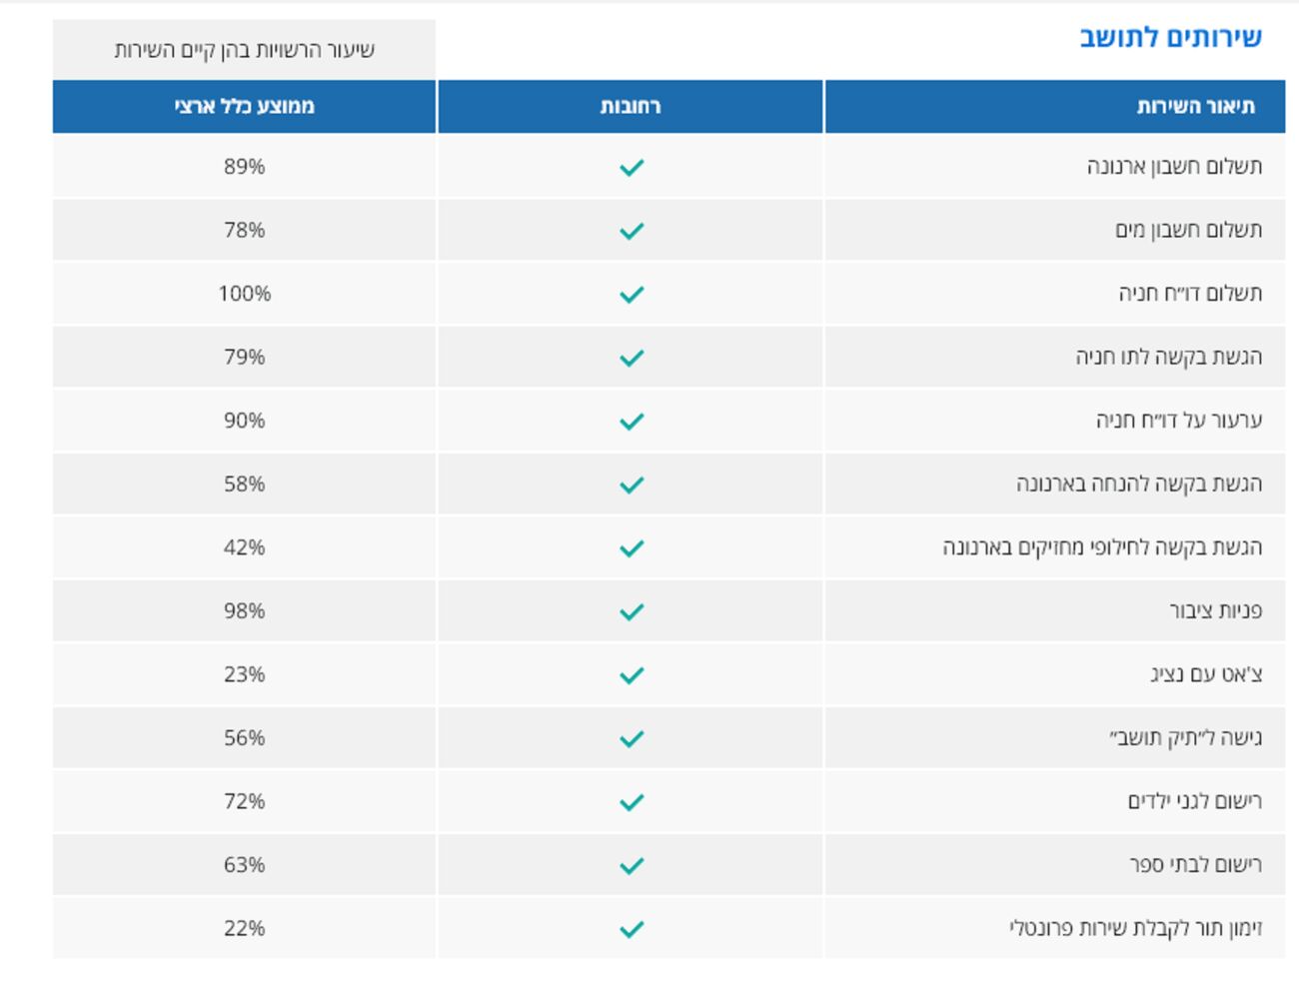Click the checkmark for תשלום דו״ח חניה

point(632,294)
